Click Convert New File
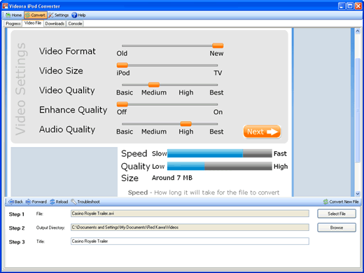364x273 pixels. click(x=341, y=202)
